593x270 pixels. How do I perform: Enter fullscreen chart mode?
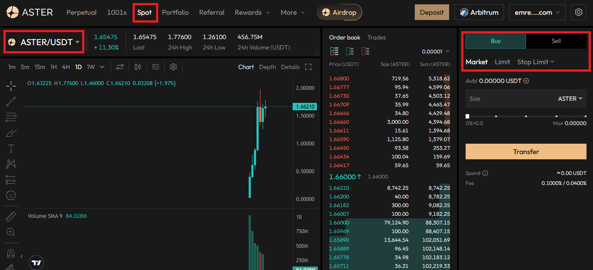coord(308,67)
